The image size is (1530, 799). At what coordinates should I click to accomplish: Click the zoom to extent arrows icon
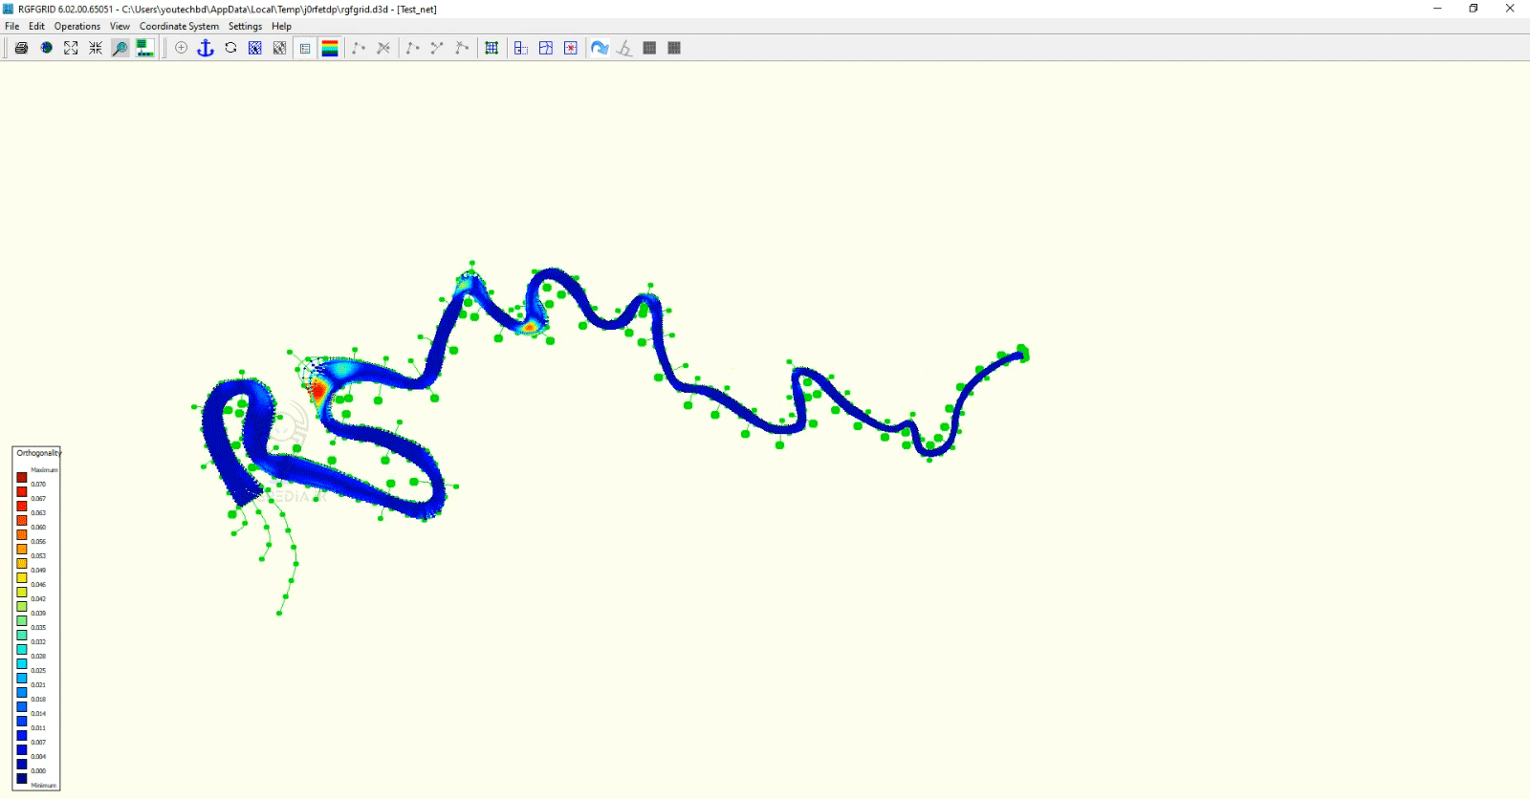tap(71, 48)
